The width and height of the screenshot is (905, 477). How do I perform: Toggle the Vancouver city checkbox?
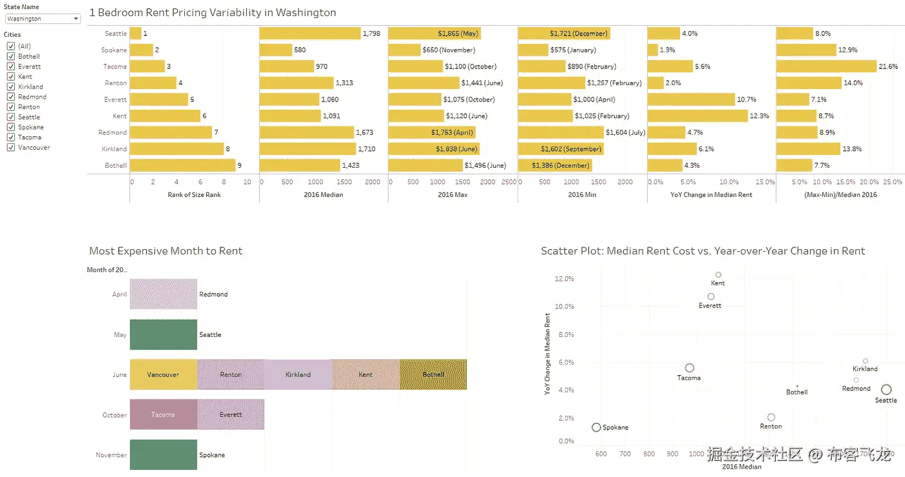coord(10,148)
